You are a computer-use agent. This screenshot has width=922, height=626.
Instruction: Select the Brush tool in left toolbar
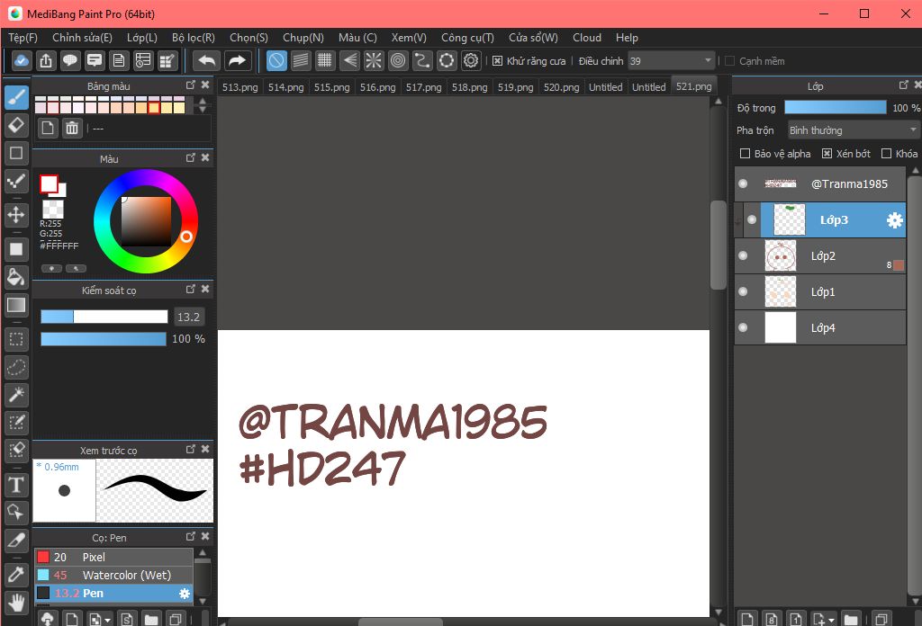coord(16,97)
